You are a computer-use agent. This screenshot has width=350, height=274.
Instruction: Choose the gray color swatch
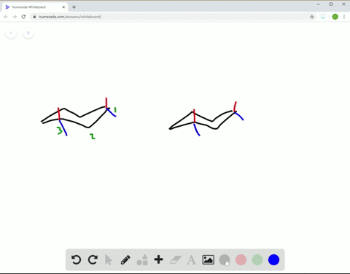pos(225,259)
